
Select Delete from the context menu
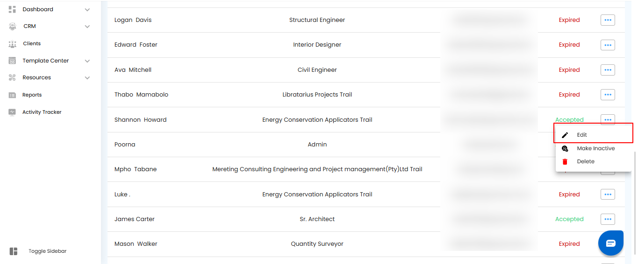coord(586,161)
